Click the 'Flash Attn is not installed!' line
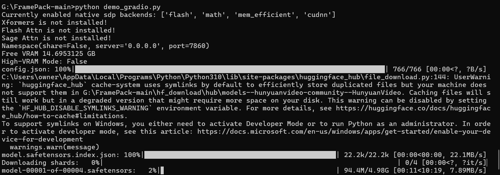Screen dimensions: 500x175 [x=58, y=30]
